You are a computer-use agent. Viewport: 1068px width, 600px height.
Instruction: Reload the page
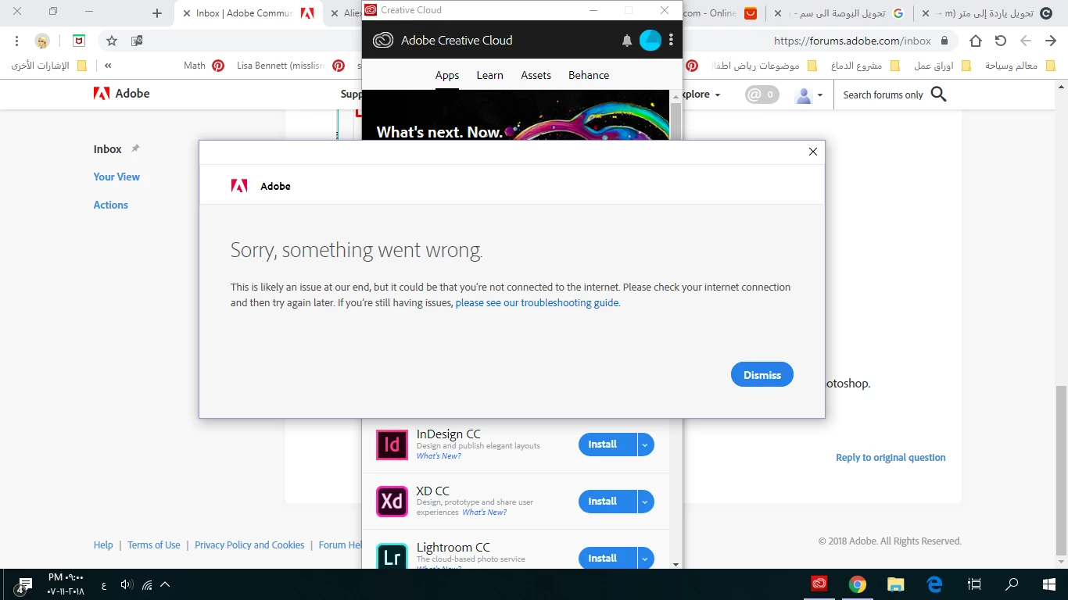[x=1001, y=41]
